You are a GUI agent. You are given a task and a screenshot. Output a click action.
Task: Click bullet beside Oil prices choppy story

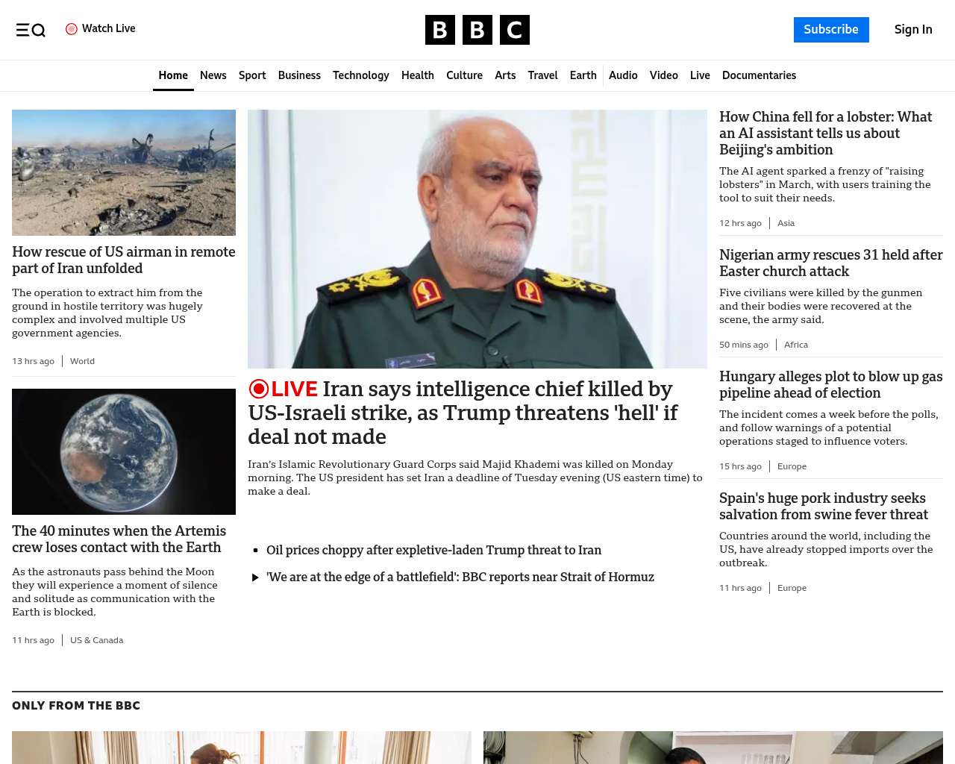tap(255, 551)
